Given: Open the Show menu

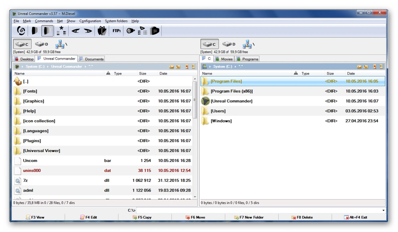Looking at the screenshot, I should coord(71,21).
